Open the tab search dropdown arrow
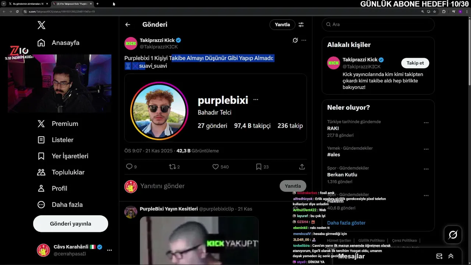This screenshot has height=265, width=471. coord(3,4)
